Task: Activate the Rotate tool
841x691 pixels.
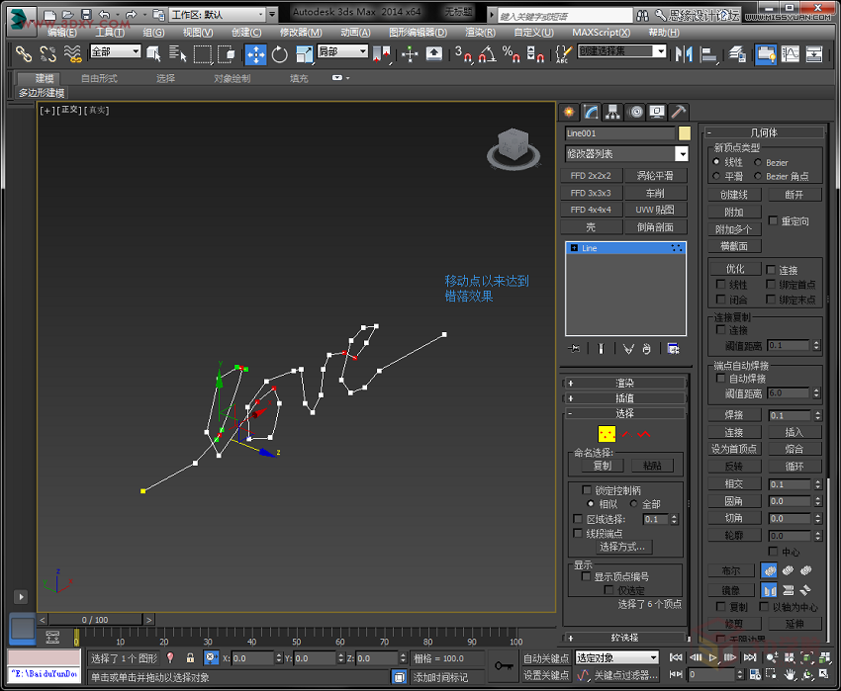Action: point(279,54)
